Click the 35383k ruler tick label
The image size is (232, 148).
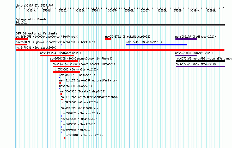point(80,10)
